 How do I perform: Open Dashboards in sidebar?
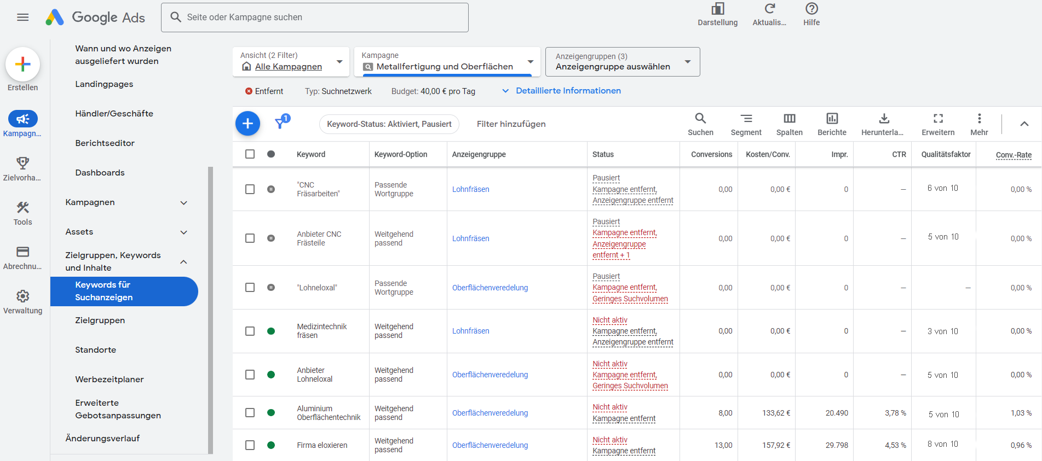pos(100,173)
